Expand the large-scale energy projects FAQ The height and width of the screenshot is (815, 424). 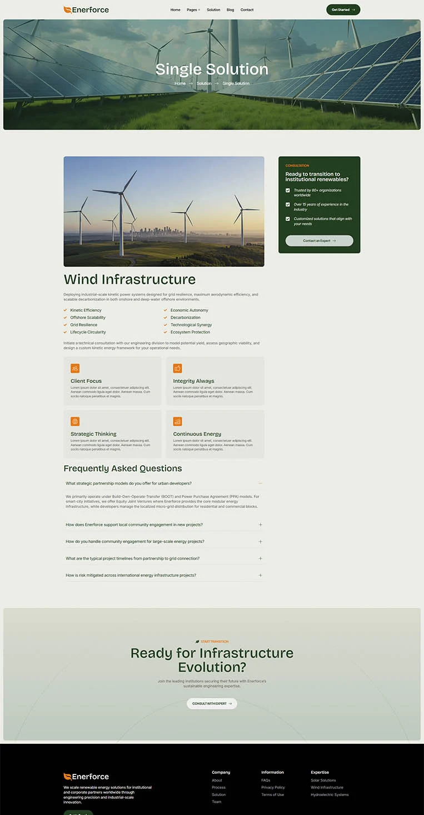pyautogui.click(x=163, y=541)
